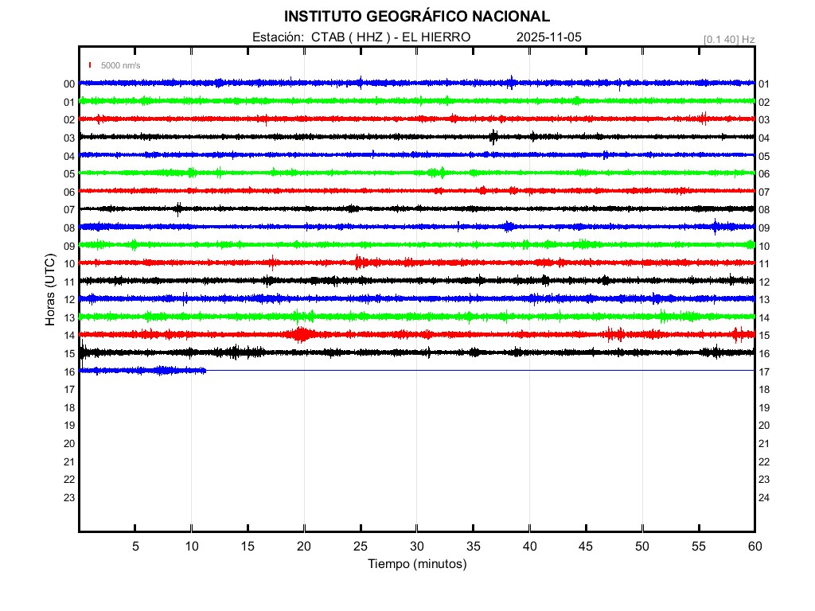Click the INSTITUTO GEOGRÁFICO NACIONAL title
This screenshot has width=815, height=611.
click(416, 17)
